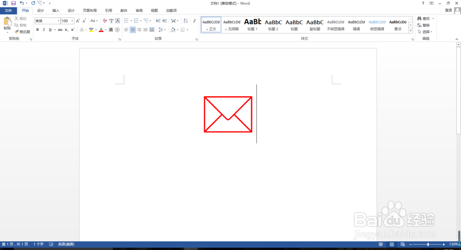Click the zoom out minus button
The image size is (461, 250).
(x=410, y=244)
